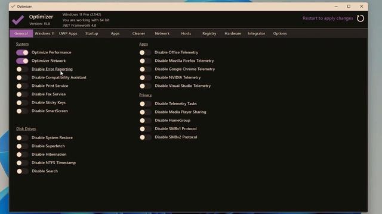Toggle Disable Print Service switch
This screenshot has width=382, height=214.
22,86
